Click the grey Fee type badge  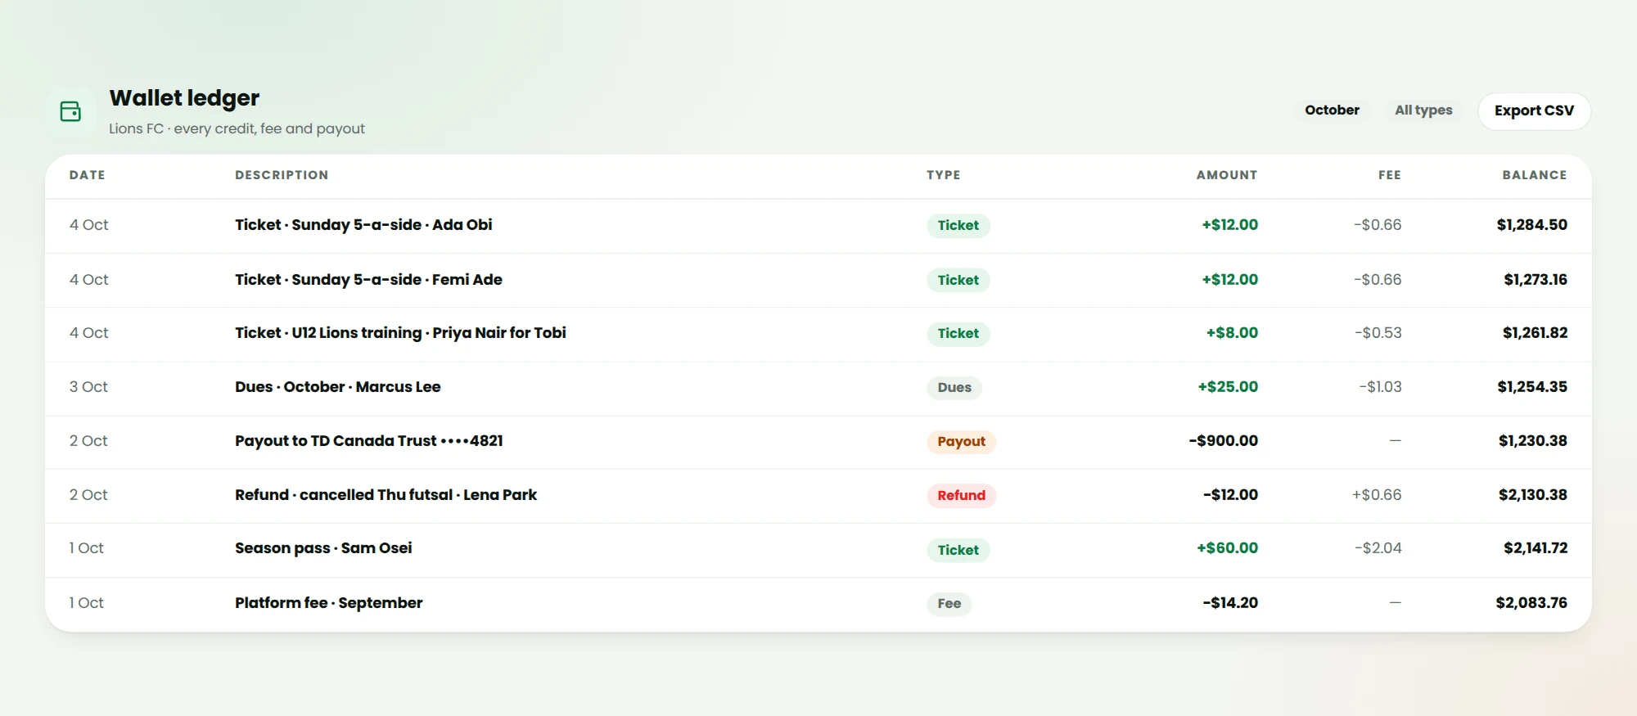[x=949, y=604]
